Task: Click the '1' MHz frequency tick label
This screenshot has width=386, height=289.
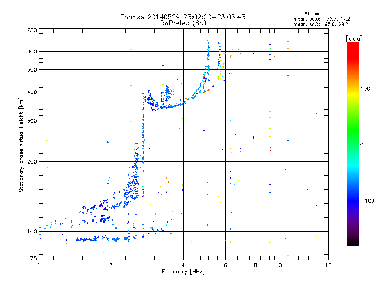Action: (39, 265)
